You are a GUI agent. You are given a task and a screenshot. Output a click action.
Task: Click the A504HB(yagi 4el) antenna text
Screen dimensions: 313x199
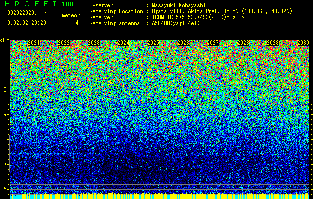tap(176, 23)
